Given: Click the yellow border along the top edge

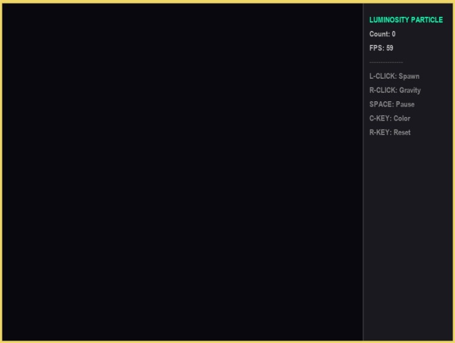Looking at the screenshot, I should (227, 1).
